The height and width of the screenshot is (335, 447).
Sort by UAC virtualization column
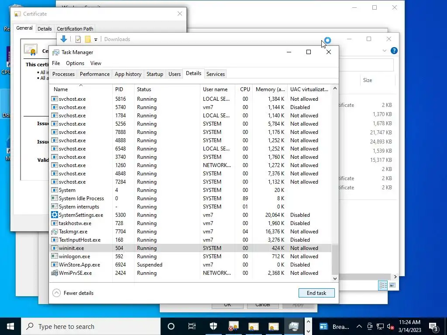[309, 89]
